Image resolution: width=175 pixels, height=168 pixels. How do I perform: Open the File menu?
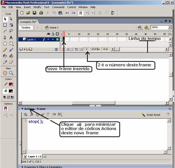click(x=4, y=7)
